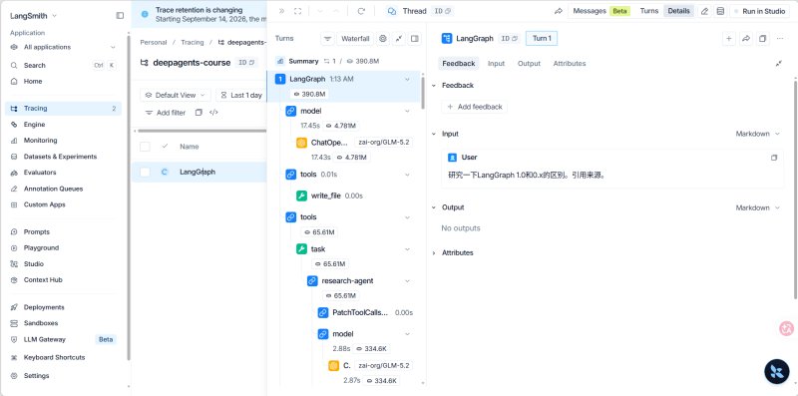798x396 pixels.
Task: Open the trace tree settings gear
Action: 383,39
